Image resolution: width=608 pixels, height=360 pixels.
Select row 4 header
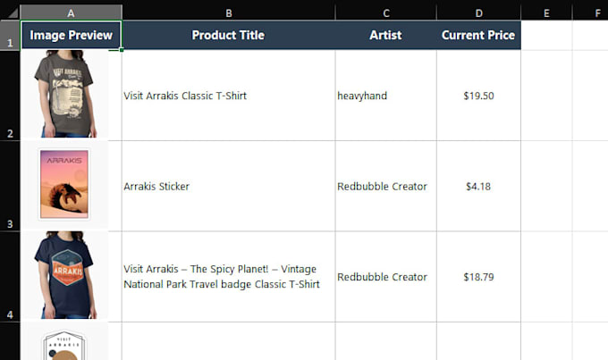pos(10,277)
